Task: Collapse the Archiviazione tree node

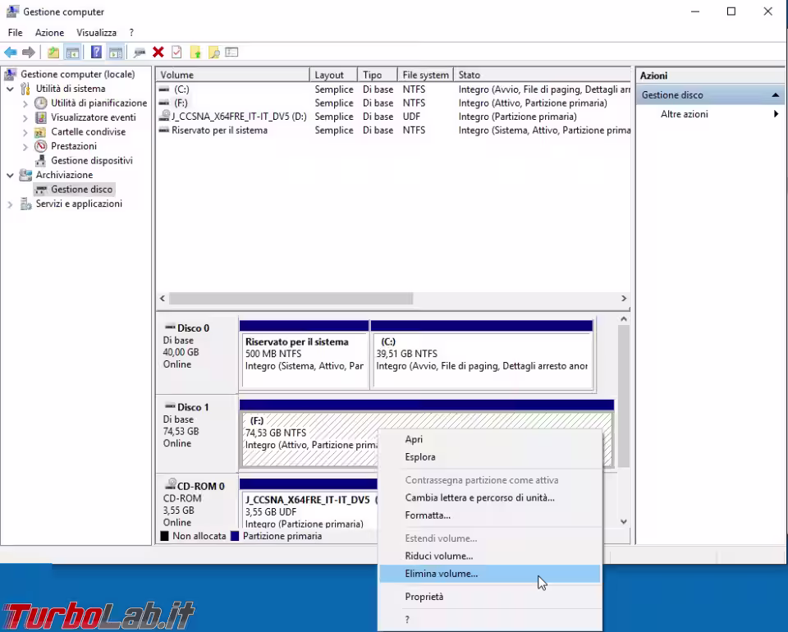Action: pyautogui.click(x=10, y=176)
